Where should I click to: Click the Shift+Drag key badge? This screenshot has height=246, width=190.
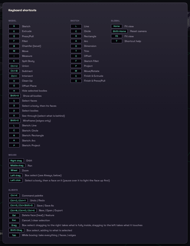click(16, 230)
